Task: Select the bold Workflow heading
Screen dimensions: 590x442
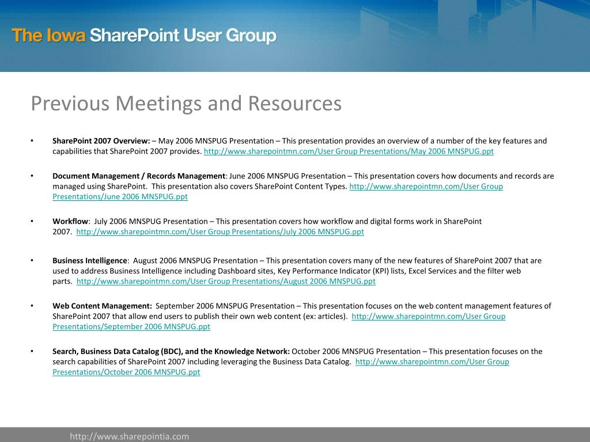Action: (70, 222)
